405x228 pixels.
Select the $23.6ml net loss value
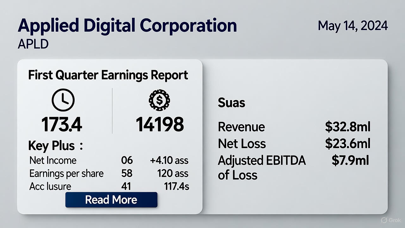click(347, 144)
